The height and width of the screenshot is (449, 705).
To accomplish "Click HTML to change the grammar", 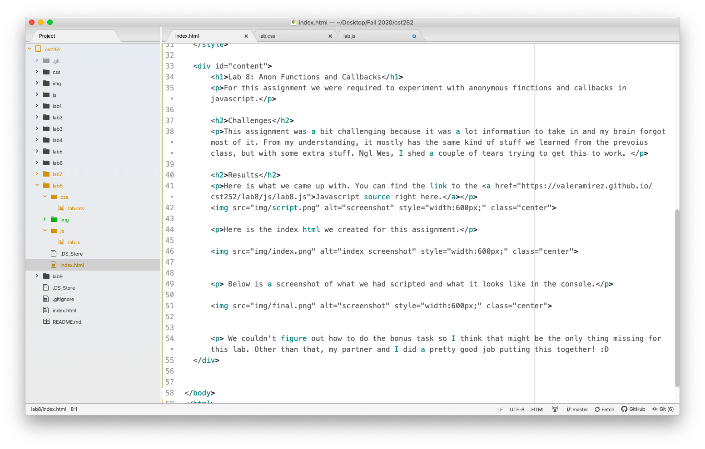I will pyautogui.click(x=538, y=409).
